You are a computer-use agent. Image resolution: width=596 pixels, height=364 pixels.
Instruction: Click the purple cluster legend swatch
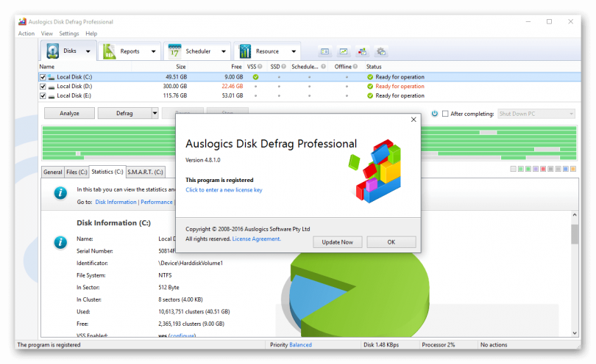[536, 169]
